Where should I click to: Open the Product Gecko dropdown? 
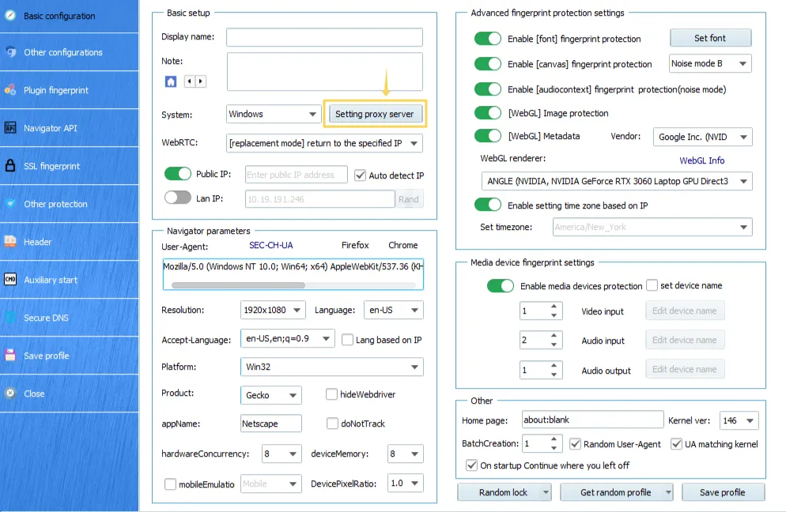pos(270,395)
